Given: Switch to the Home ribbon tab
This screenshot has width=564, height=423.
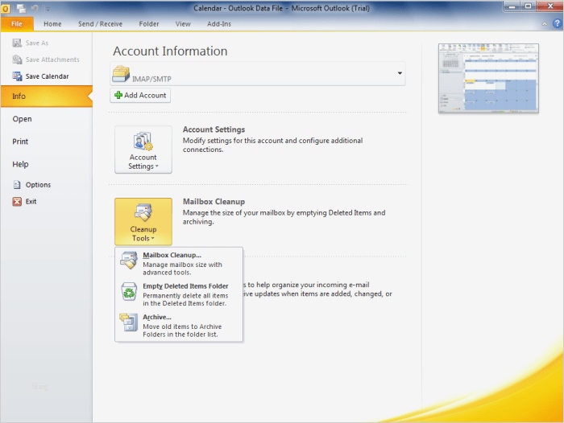Looking at the screenshot, I should click(52, 24).
